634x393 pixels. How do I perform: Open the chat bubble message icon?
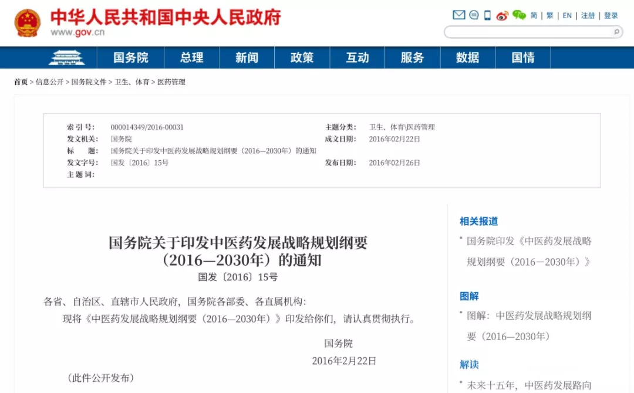coord(474,15)
